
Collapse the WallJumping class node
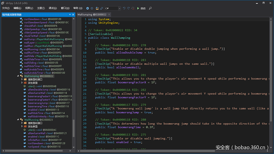coord(18,76)
